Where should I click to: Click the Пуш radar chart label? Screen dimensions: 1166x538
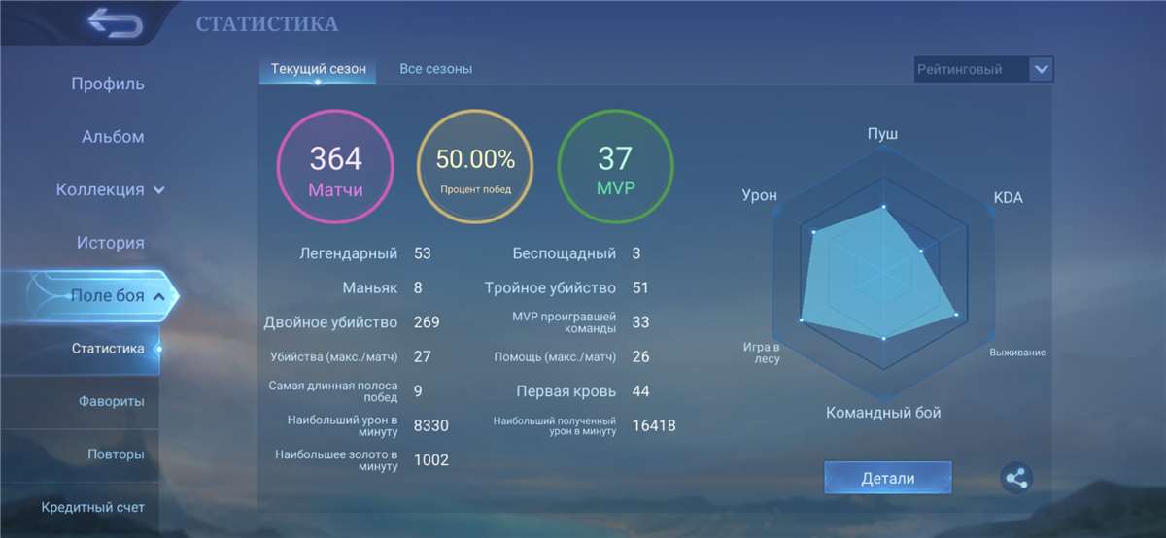(882, 134)
